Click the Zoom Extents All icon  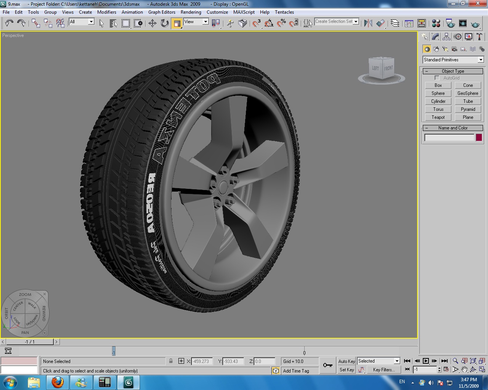[x=482, y=361]
